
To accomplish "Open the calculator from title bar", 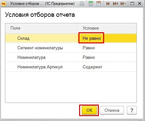I will point(91,4).
